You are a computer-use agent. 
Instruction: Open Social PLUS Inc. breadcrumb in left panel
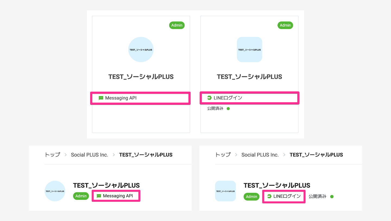pyautogui.click(x=90, y=155)
